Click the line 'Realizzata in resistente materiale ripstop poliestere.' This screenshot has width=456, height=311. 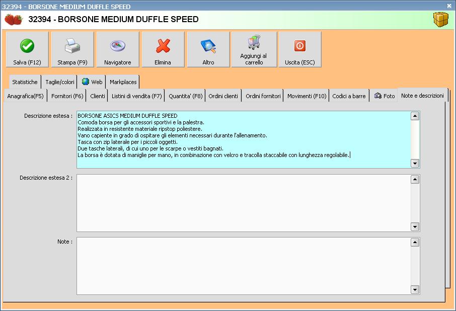click(140, 129)
